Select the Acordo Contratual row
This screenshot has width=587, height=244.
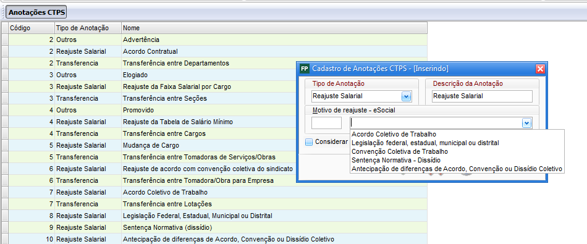pyautogui.click(x=214, y=51)
